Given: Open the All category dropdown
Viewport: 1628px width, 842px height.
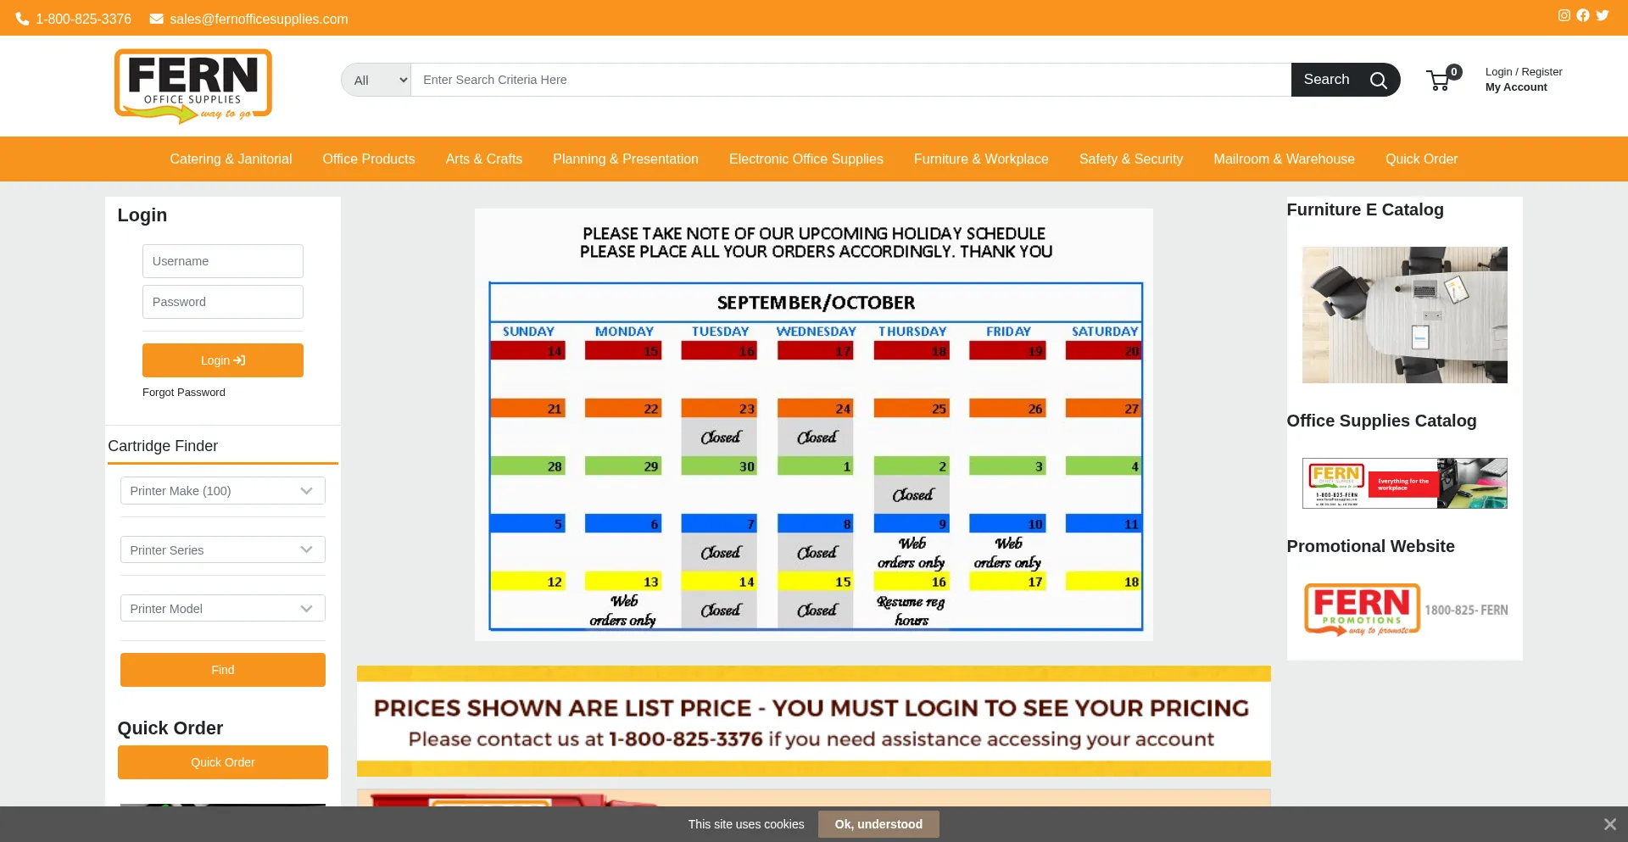Looking at the screenshot, I should [x=376, y=80].
